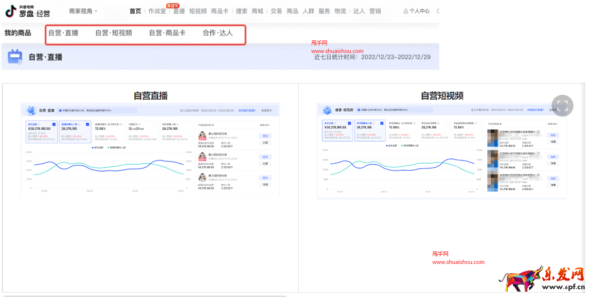Check the 开播时长 card checkbox
Viewport: 590px width, 297px height.
tap(155, 124)
